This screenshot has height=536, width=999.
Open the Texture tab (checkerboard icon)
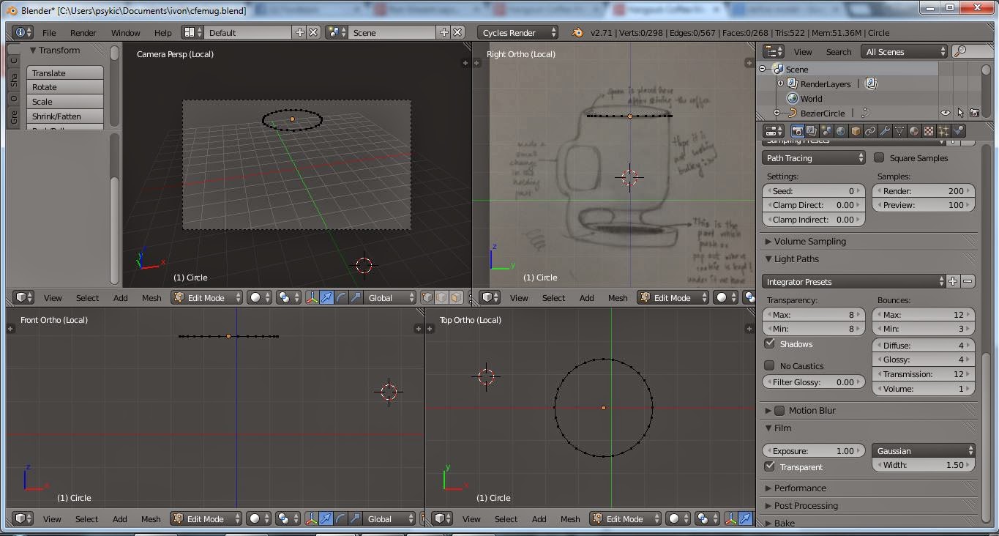tap(929, 131)
